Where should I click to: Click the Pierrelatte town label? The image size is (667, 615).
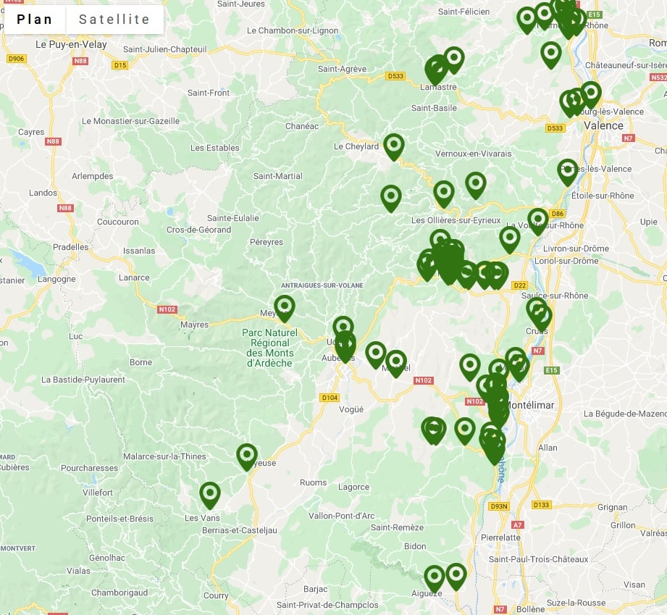(x=500, y=537)
